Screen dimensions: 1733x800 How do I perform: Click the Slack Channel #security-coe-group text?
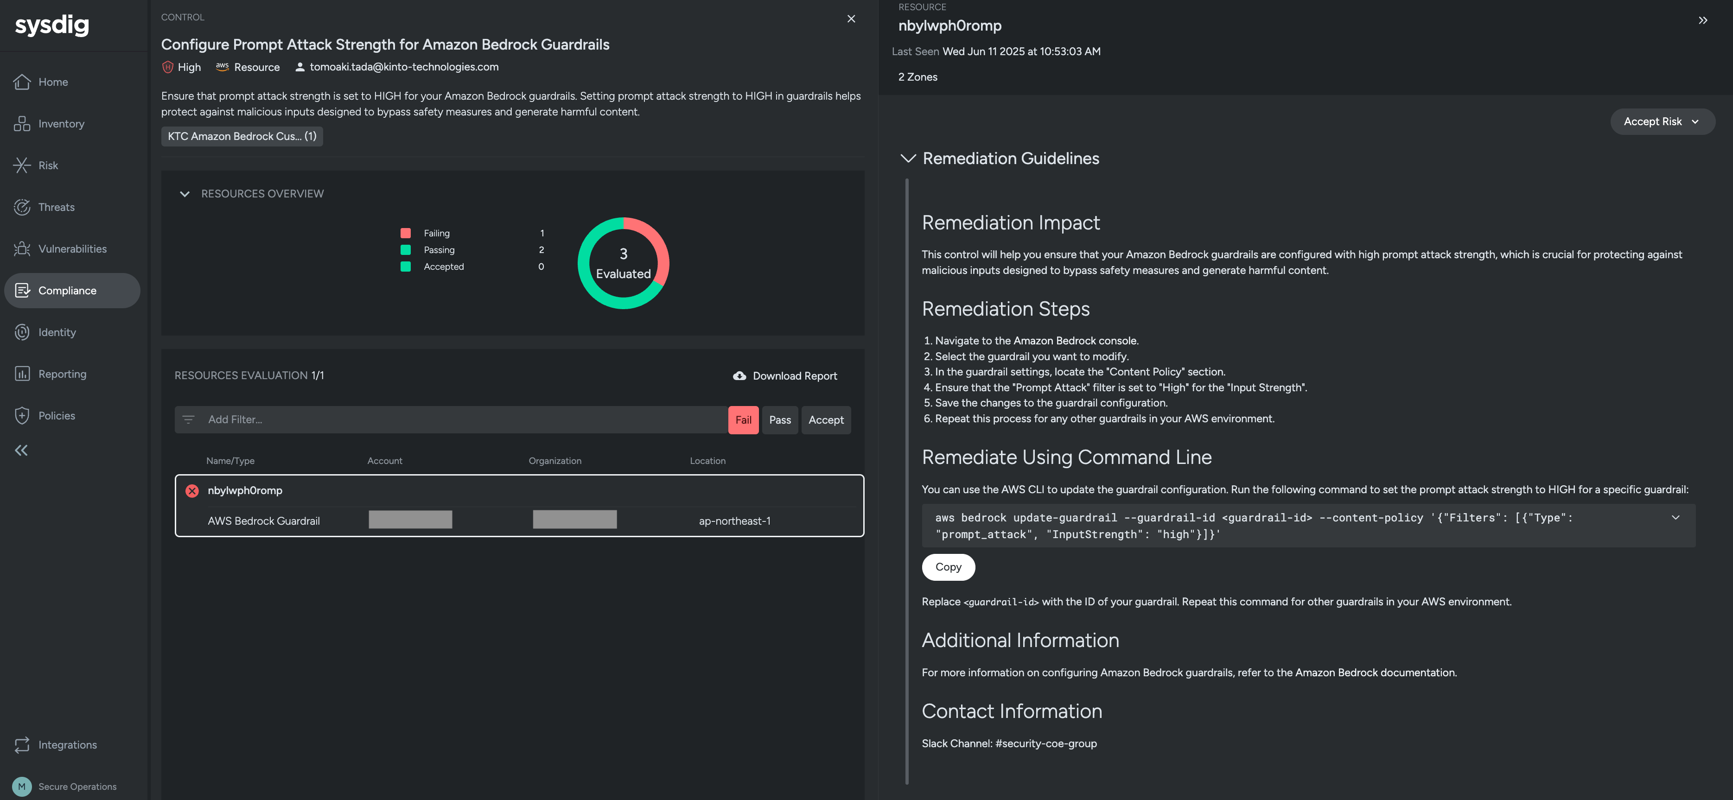click(1009, 743)
